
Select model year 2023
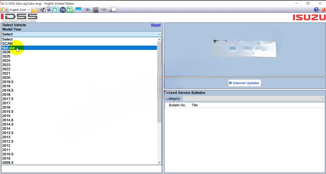pyautogui.click(x=79, y=65)
